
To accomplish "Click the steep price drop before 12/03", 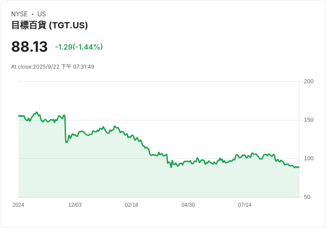I will [x=65, y=129].
